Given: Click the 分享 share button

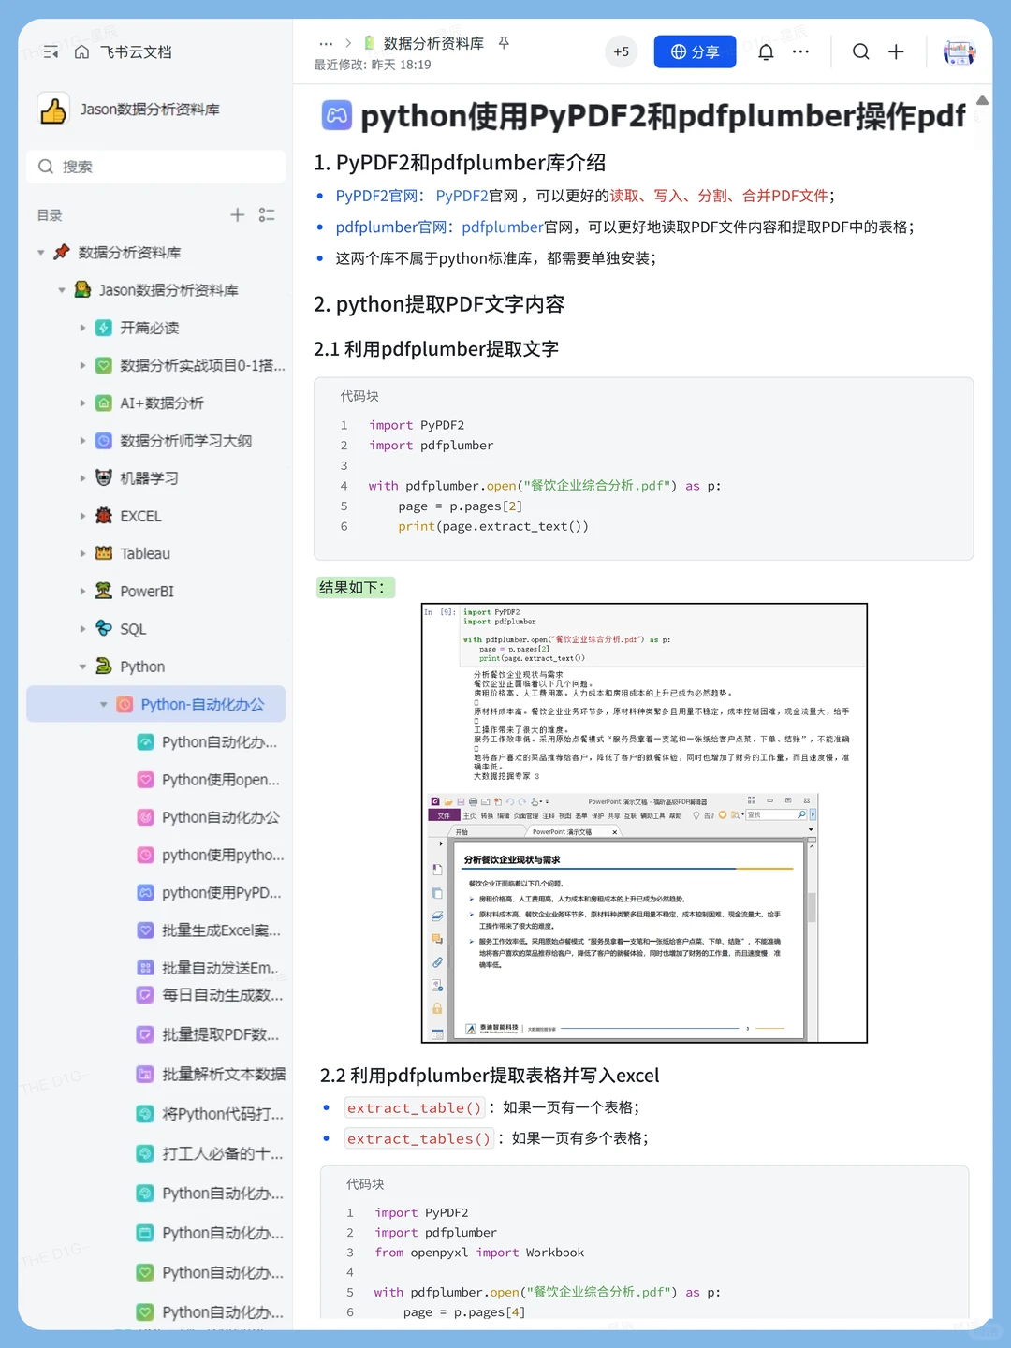Looking at the screenshot, I should click(695, 51).
